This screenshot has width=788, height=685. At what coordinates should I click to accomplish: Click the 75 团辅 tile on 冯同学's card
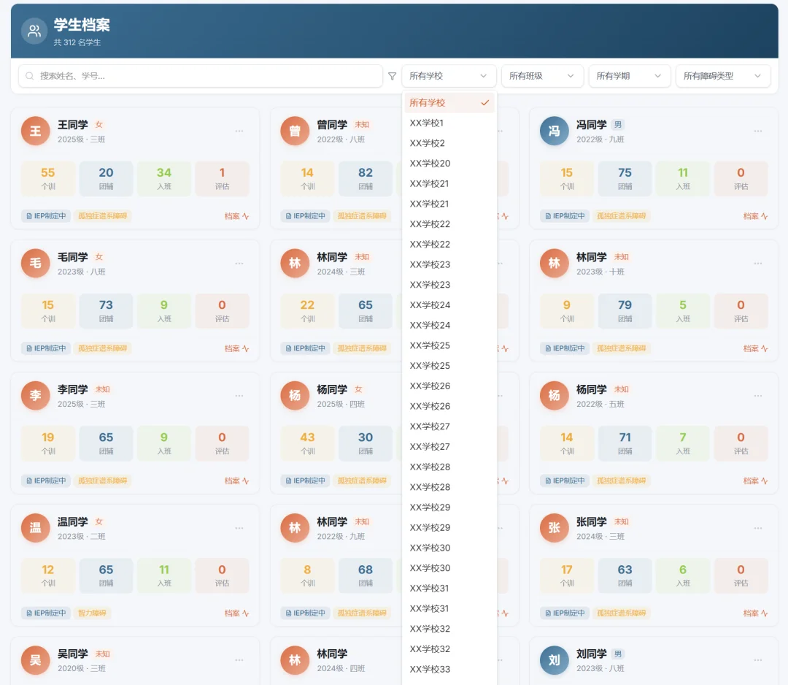(625, 178)
